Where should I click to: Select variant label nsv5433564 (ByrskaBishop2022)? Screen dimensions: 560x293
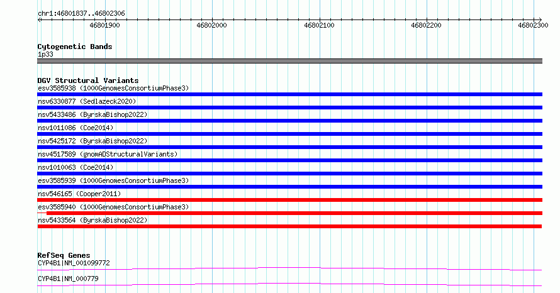click(92, 220)
